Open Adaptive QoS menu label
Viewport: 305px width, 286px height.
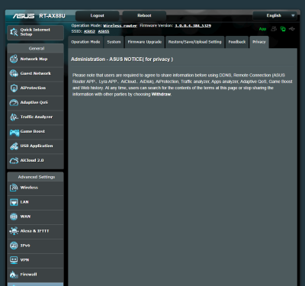click(x=34, y=102)
